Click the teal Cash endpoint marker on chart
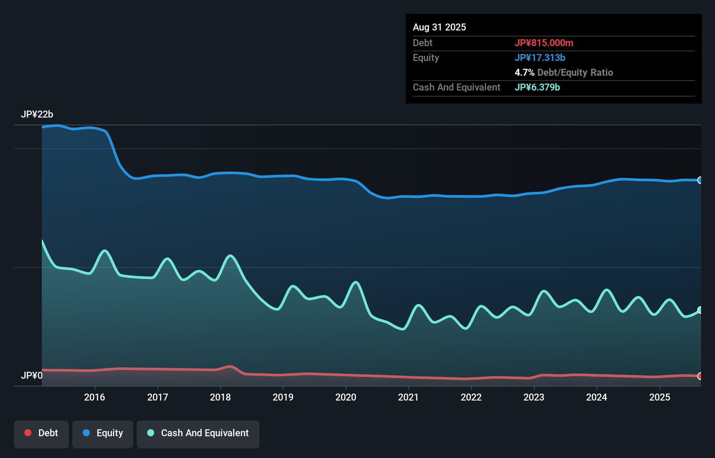 pyautogui.click(x=700, y=310)
